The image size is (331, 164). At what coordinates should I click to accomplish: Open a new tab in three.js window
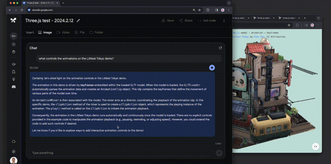point(305,18)
